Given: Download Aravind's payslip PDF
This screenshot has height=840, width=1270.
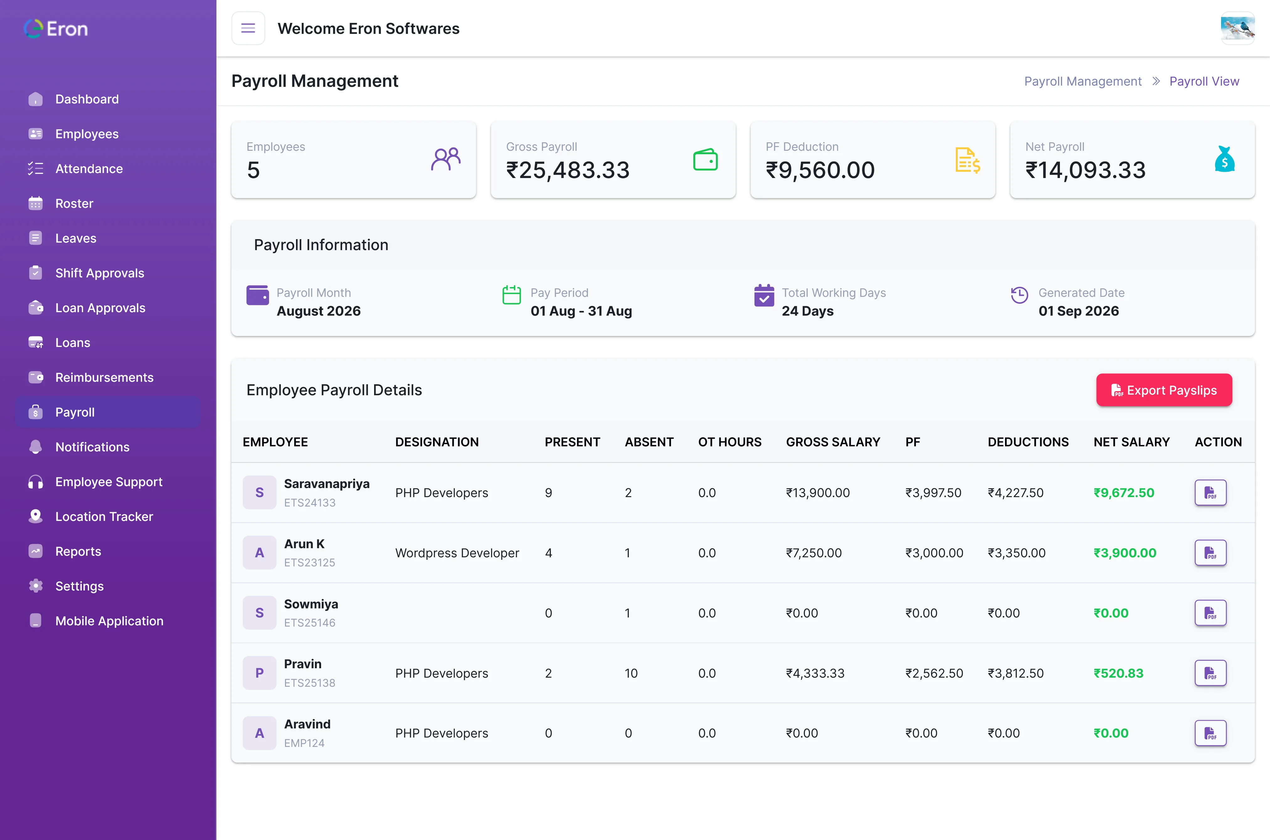Looking at the screenshot, I should (x=1210, y=733).
